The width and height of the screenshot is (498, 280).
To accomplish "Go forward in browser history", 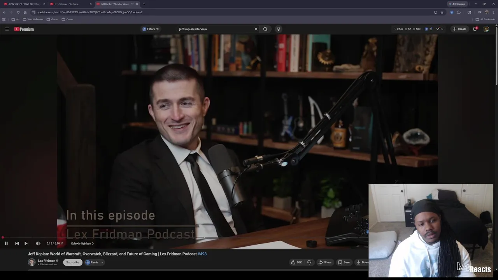I will click(x=11, y=12).
